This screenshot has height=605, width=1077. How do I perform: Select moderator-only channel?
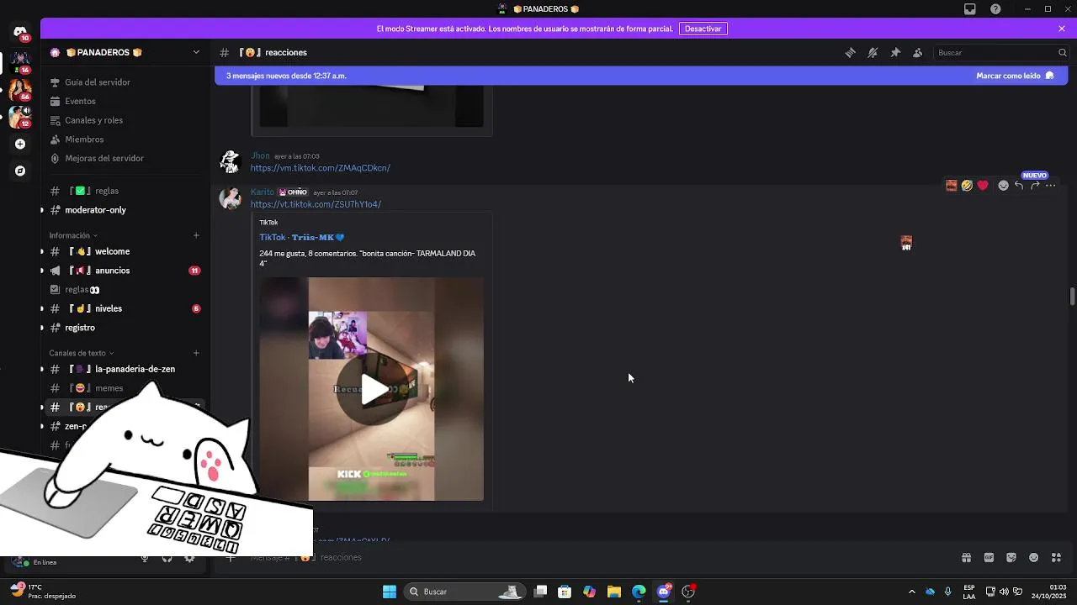click(124, 210)
